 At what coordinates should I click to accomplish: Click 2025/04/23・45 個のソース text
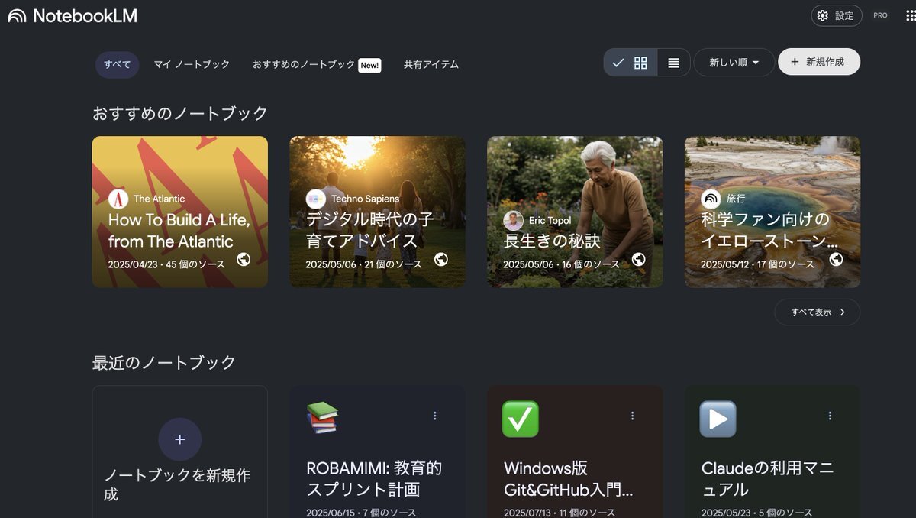point(166,264)
